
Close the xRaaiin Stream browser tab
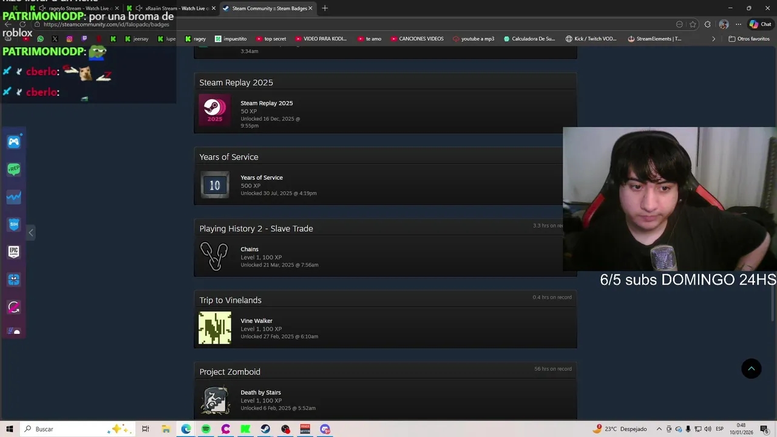pos(213,8)
